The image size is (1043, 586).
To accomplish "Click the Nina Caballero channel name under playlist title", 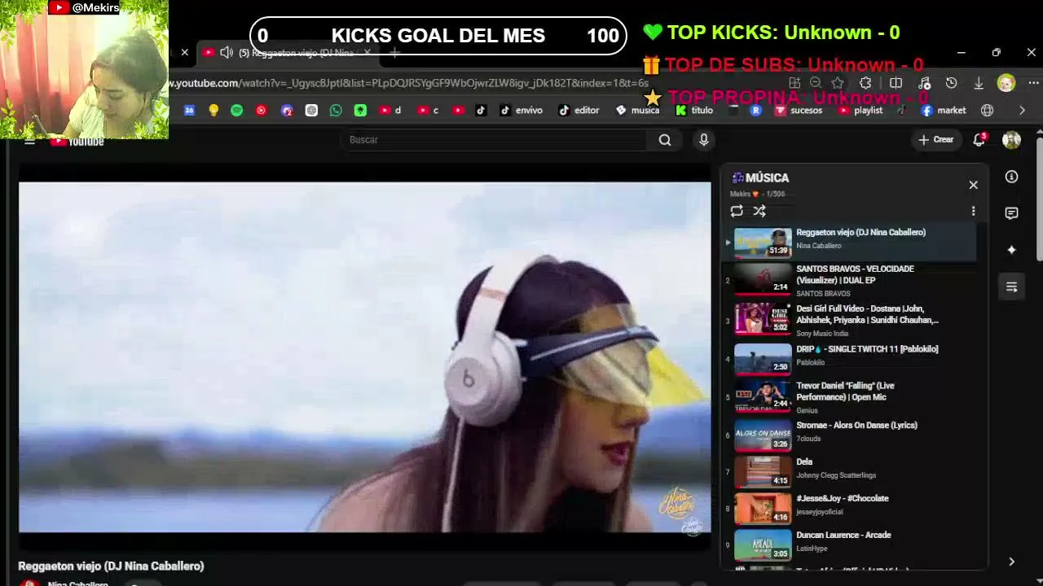I will (x=819, y=246).
